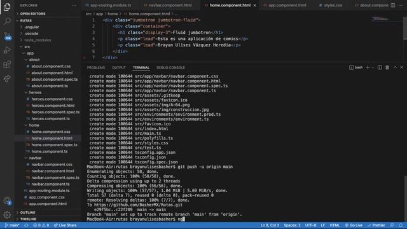This screenshot has height=229, width=407.
Task: Synchronize changes icon in status bar
Action: [x=26, y=225]
